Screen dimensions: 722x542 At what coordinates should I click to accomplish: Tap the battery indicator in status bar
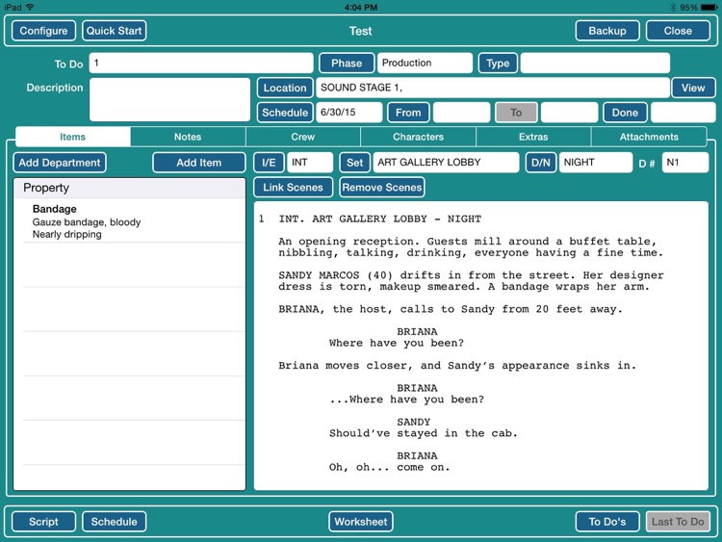(x=709, y=7)
